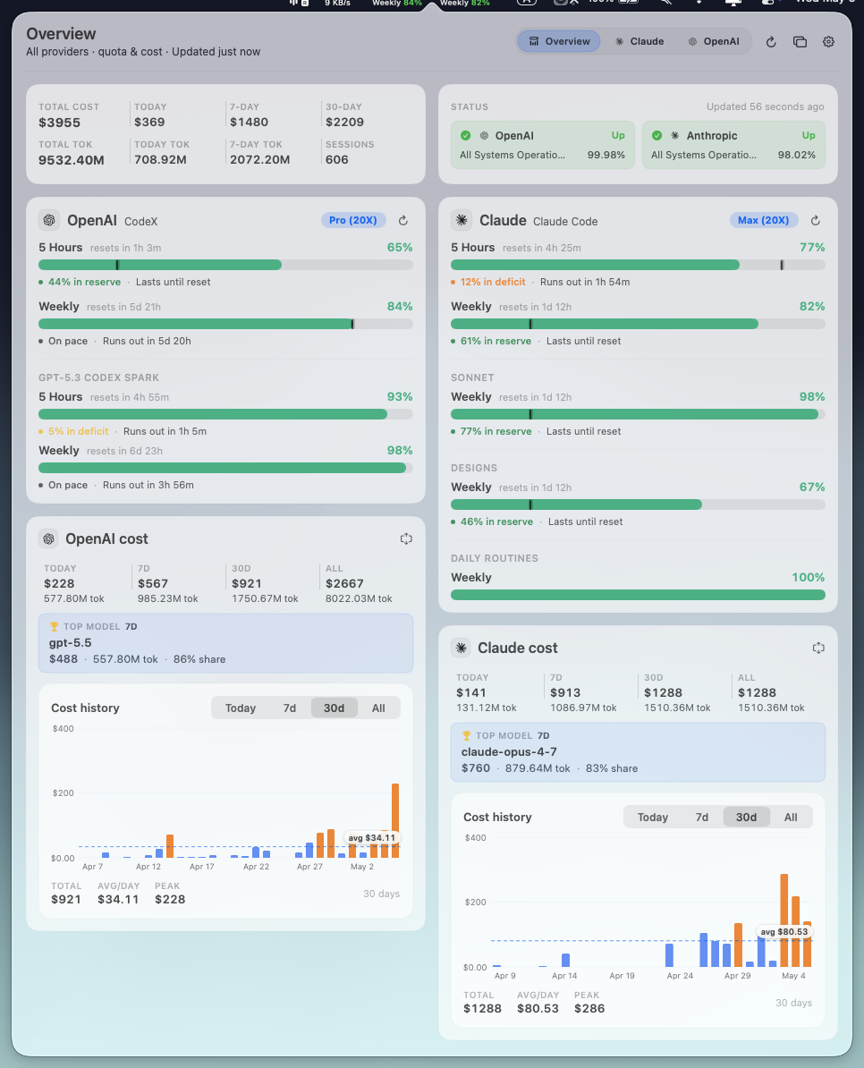Open the claude-opus-4-7 top model card

click(638, 752)
